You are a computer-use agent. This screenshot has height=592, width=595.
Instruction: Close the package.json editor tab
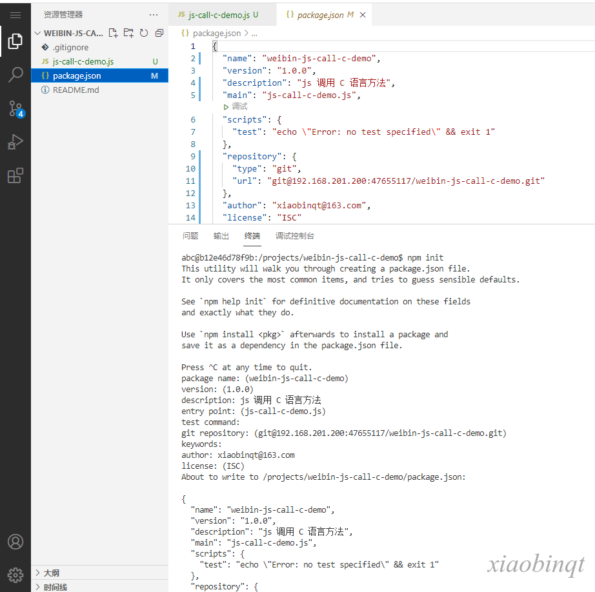pyautogui.click(x=363, y=15)
